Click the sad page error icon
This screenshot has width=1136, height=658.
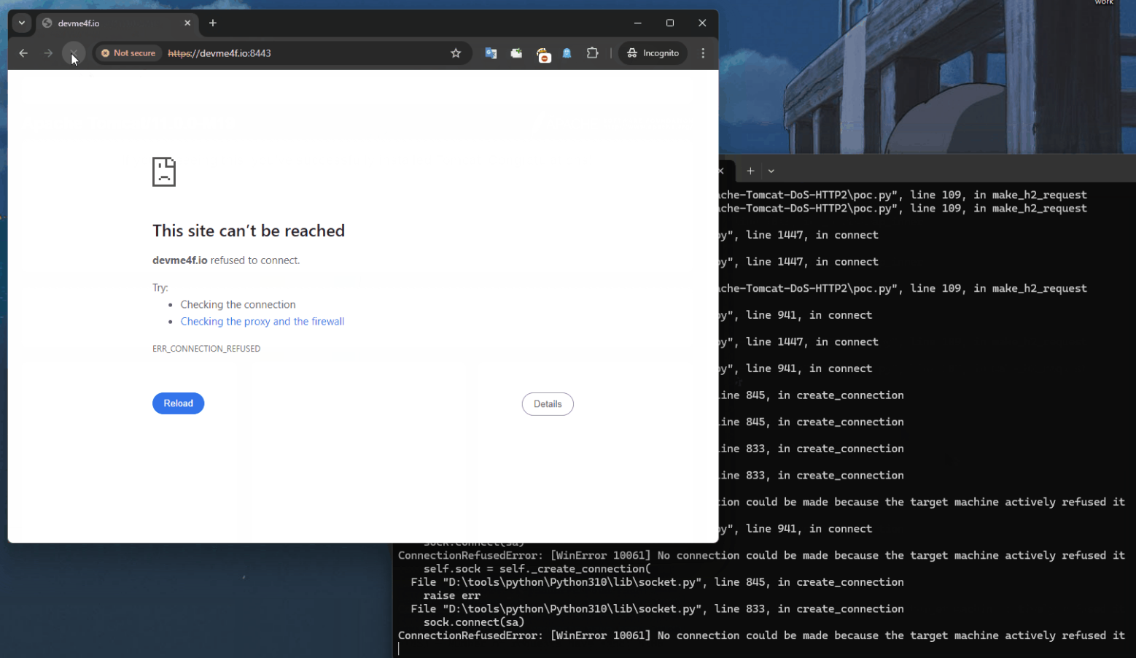click(x=164, y=172)
